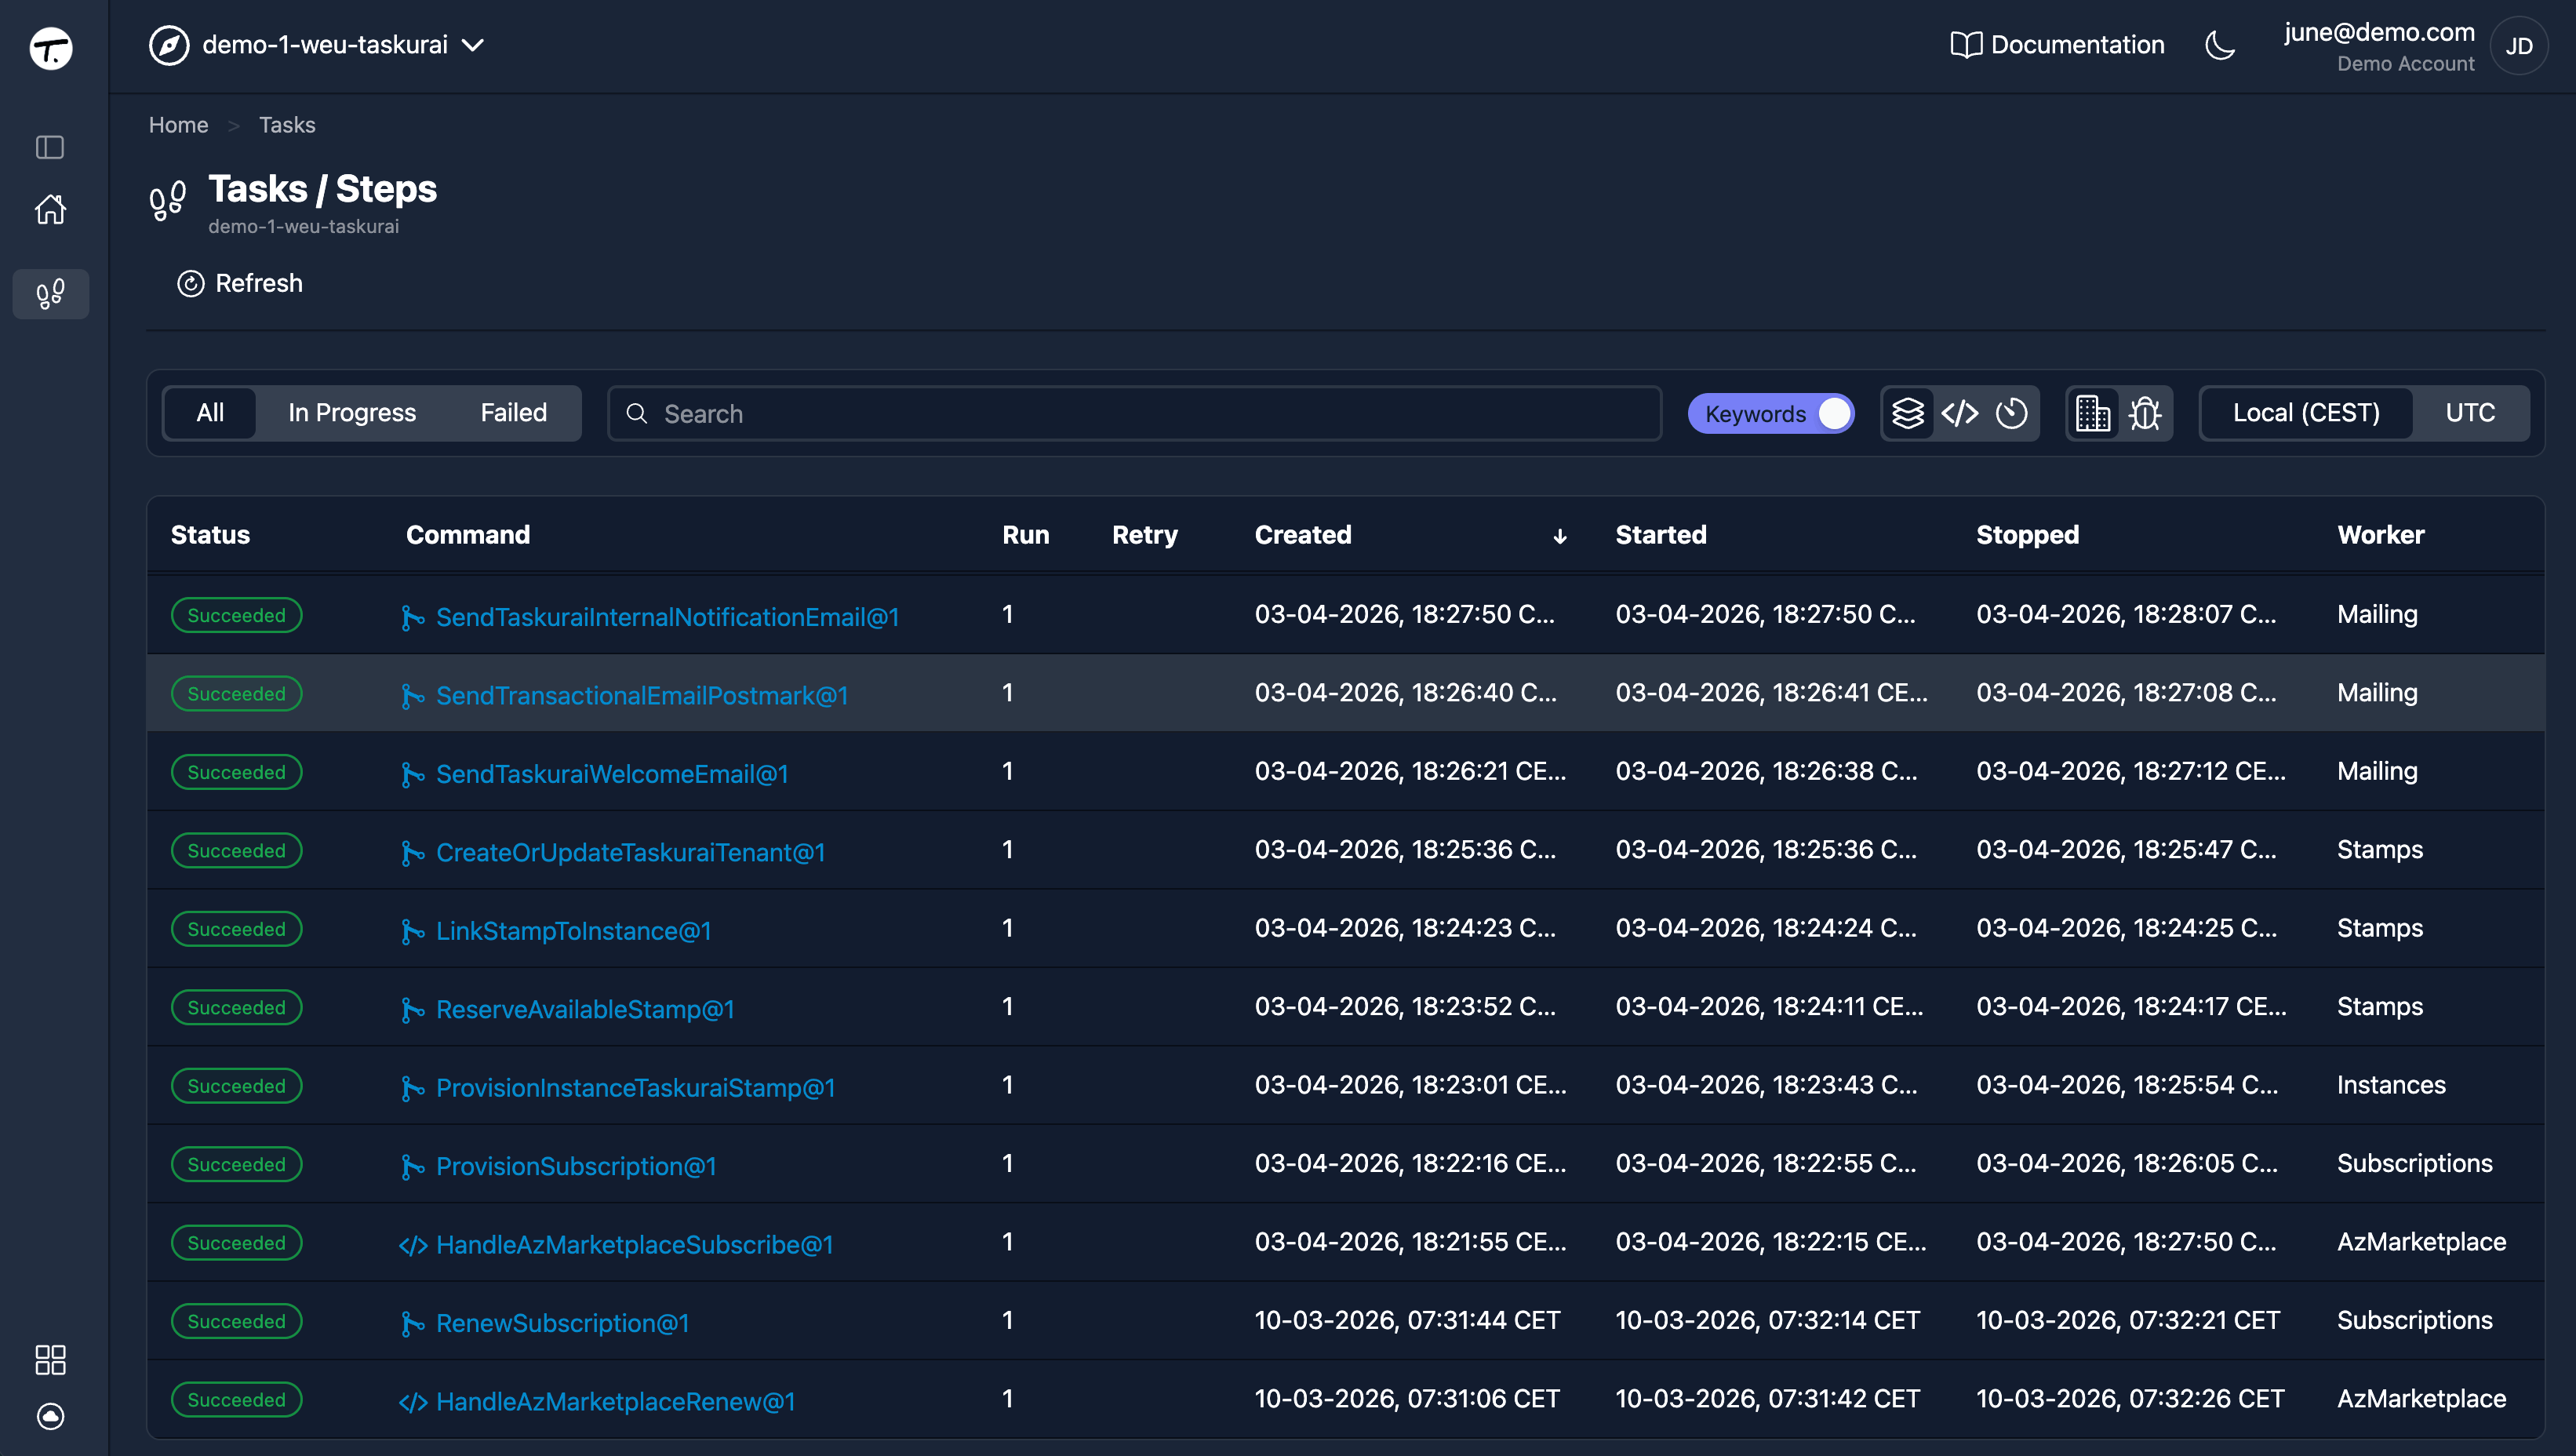
Task: Click the layers stack filter icon
Action: point(1907,413)
